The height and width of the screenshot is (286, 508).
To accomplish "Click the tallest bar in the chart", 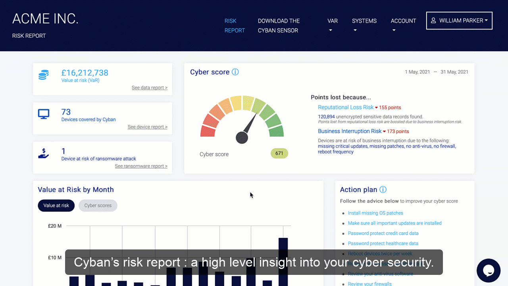I will pyautogui.click(x=283, y=262).
